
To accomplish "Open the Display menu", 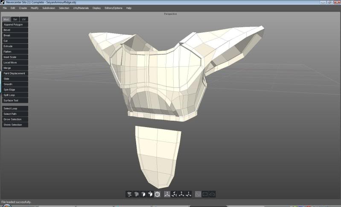I will point(96,8).
